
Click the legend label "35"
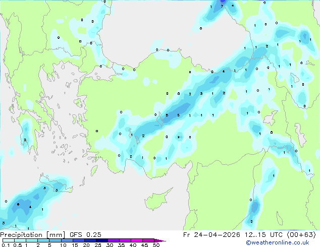121,245
